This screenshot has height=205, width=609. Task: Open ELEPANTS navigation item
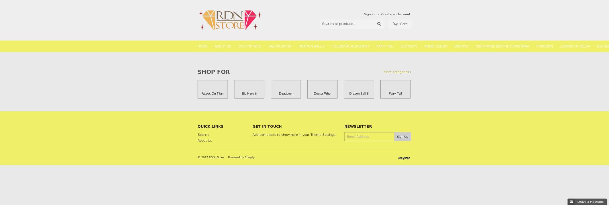409,46
